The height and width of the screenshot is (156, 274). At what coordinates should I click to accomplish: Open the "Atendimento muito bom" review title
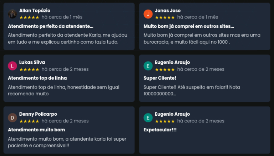pos(36,130)
